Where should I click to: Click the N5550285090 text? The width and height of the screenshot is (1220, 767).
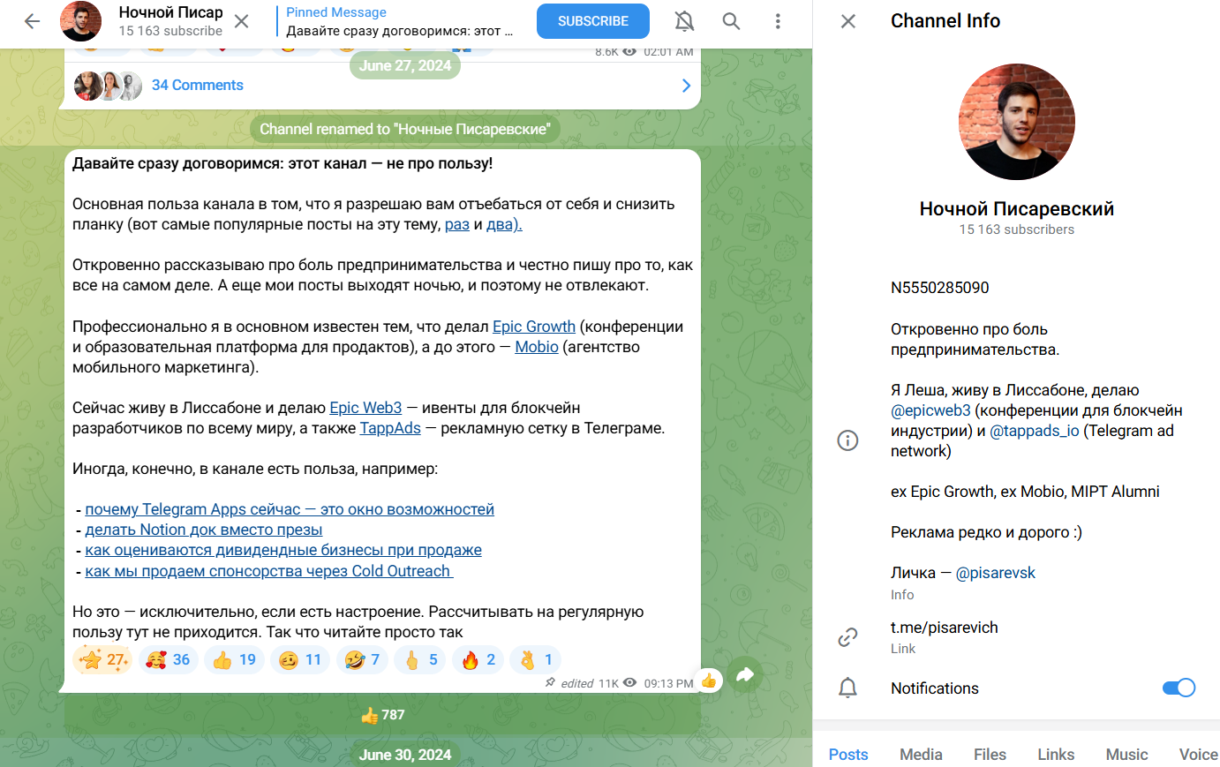940,288
